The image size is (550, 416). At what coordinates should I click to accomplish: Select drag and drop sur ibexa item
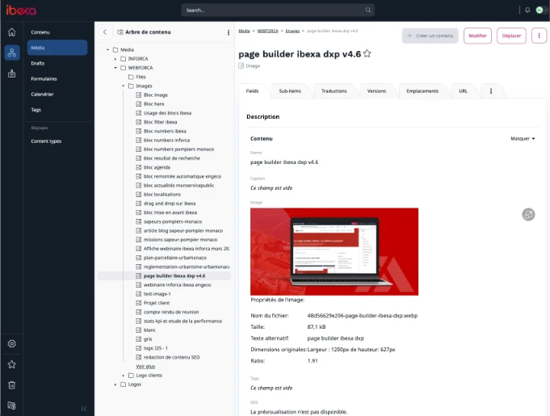pos(170,204)
